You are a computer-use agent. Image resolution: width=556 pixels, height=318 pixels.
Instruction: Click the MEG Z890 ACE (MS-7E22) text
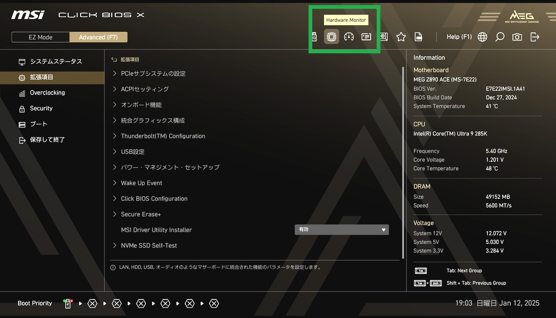(445, 79)
